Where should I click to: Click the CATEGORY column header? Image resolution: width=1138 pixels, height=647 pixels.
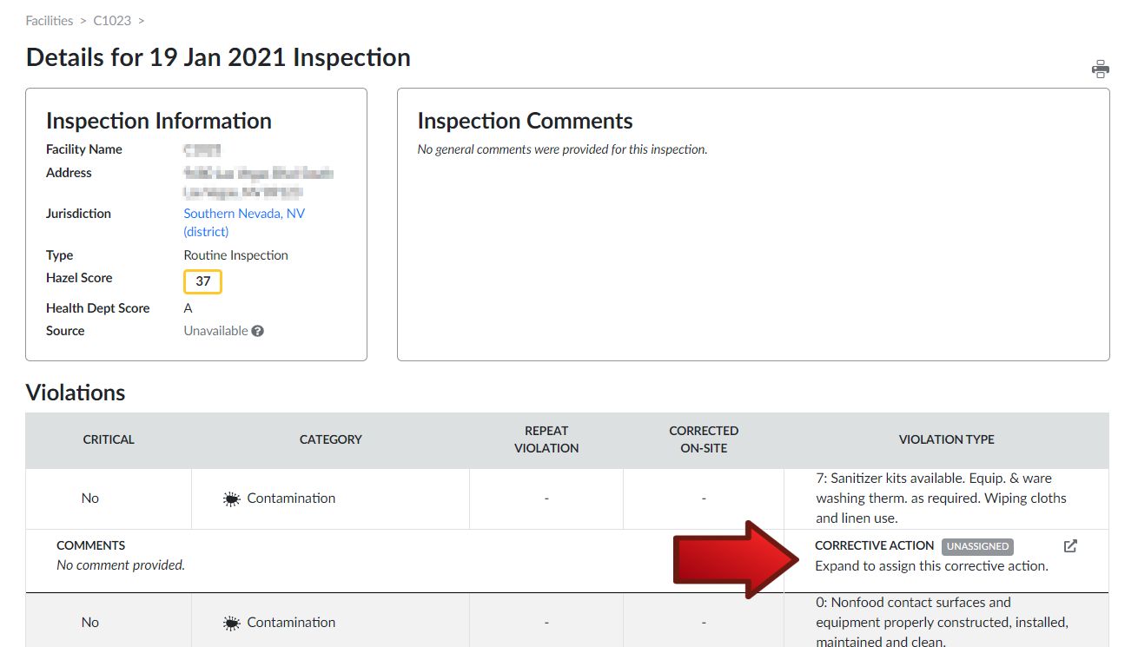[x=330, y=439]
